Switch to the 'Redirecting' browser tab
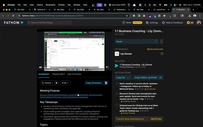Viewport: 203px width, 127px height. click(x=121, y=10)
